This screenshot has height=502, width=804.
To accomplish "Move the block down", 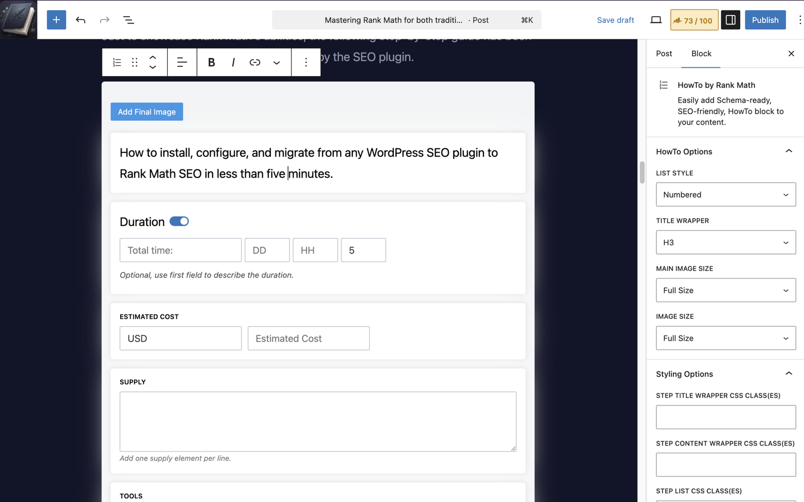I will click(x=153, y=67).
